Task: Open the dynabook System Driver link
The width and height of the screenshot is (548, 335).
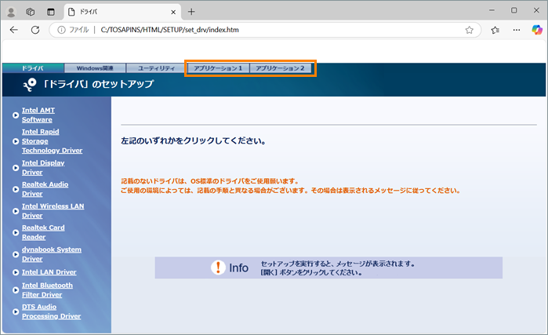Action: click(52, 254)
